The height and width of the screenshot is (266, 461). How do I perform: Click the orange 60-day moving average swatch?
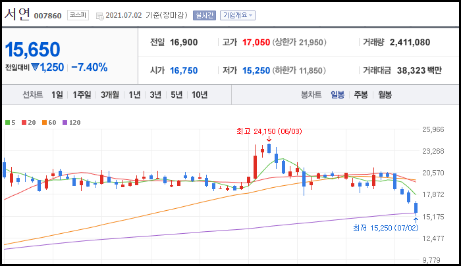pyautogui.click(x=44, y=123)
